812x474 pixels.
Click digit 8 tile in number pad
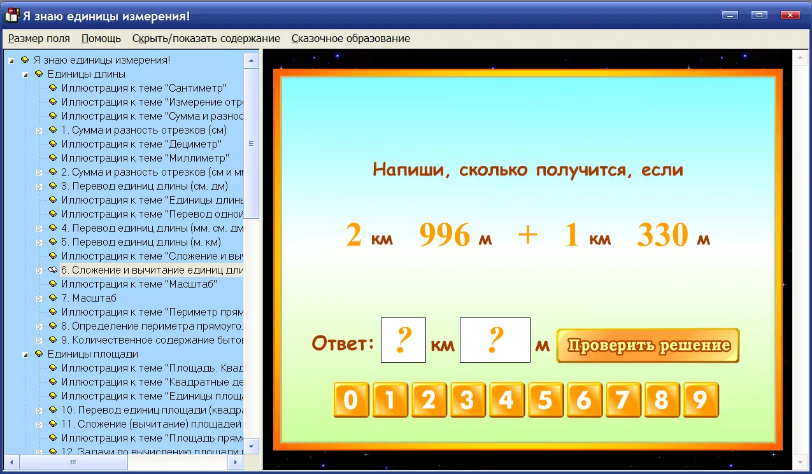click(662, 400)
